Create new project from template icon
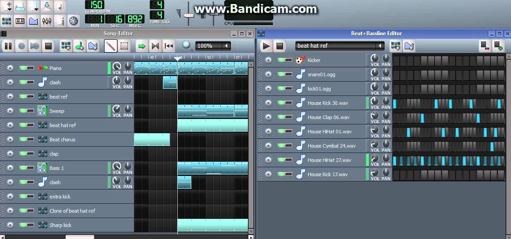 click(x=7, y=7)
